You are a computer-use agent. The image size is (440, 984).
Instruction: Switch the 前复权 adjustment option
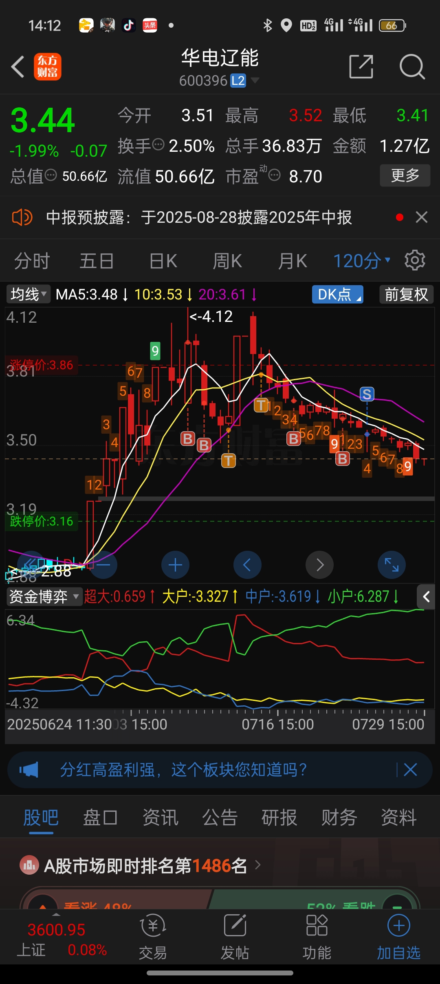pyautogui.click(x=407, y=294)
